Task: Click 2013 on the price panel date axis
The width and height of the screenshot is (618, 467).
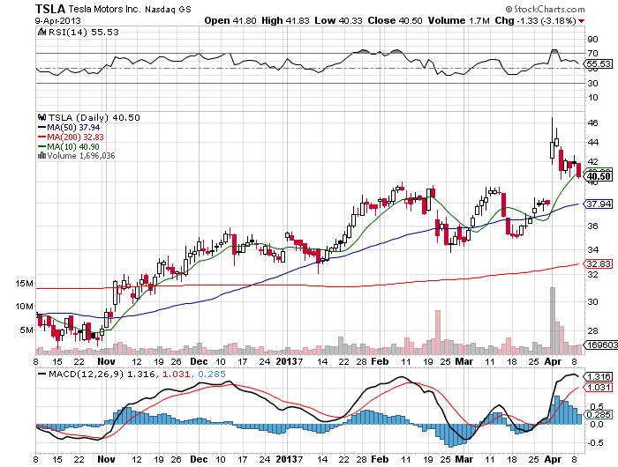Action: point(287,361)
